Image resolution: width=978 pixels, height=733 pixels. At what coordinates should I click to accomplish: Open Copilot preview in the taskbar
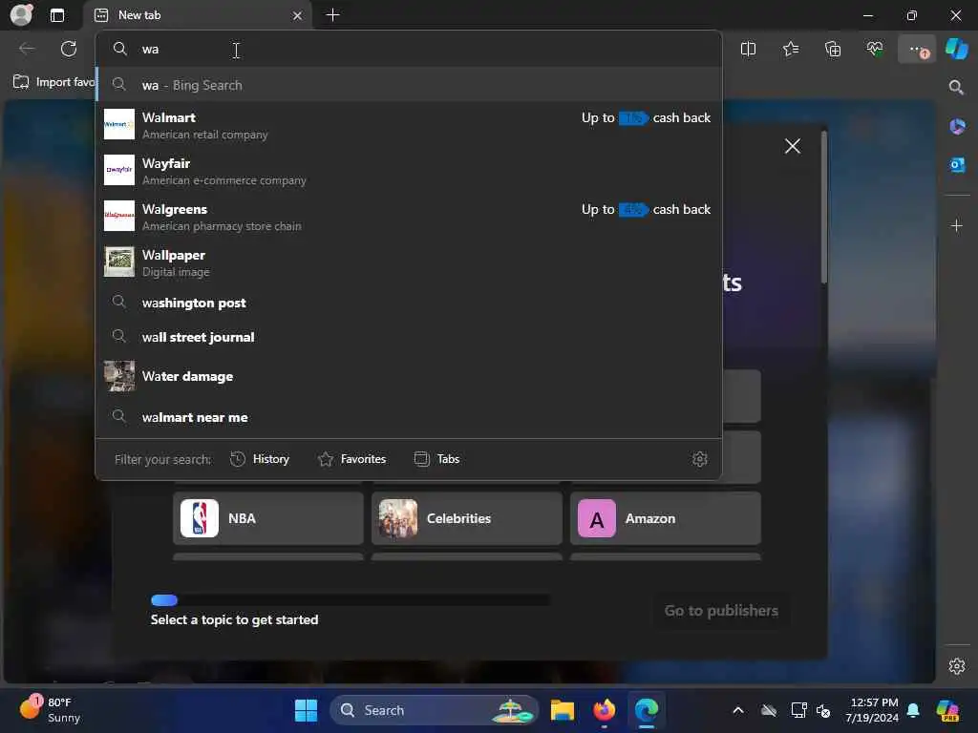[x=947, y=710]
